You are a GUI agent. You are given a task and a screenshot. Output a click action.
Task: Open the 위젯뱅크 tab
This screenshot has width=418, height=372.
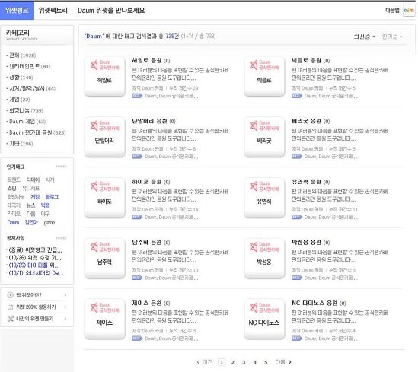pos(17,11)
